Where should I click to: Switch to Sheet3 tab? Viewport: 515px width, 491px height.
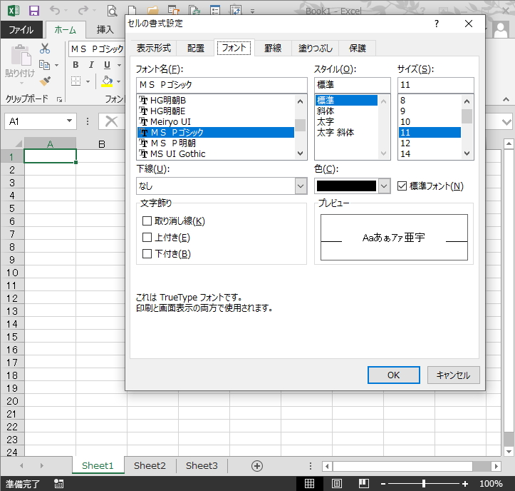202,465
